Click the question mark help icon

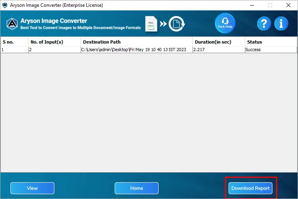tap(264, 24)
